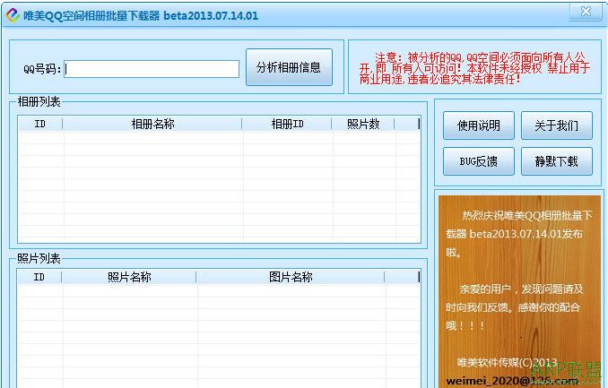
Task: Click the window title text beta2013.07.14.01
Action: pyautogui.click(x=211, y=15)
